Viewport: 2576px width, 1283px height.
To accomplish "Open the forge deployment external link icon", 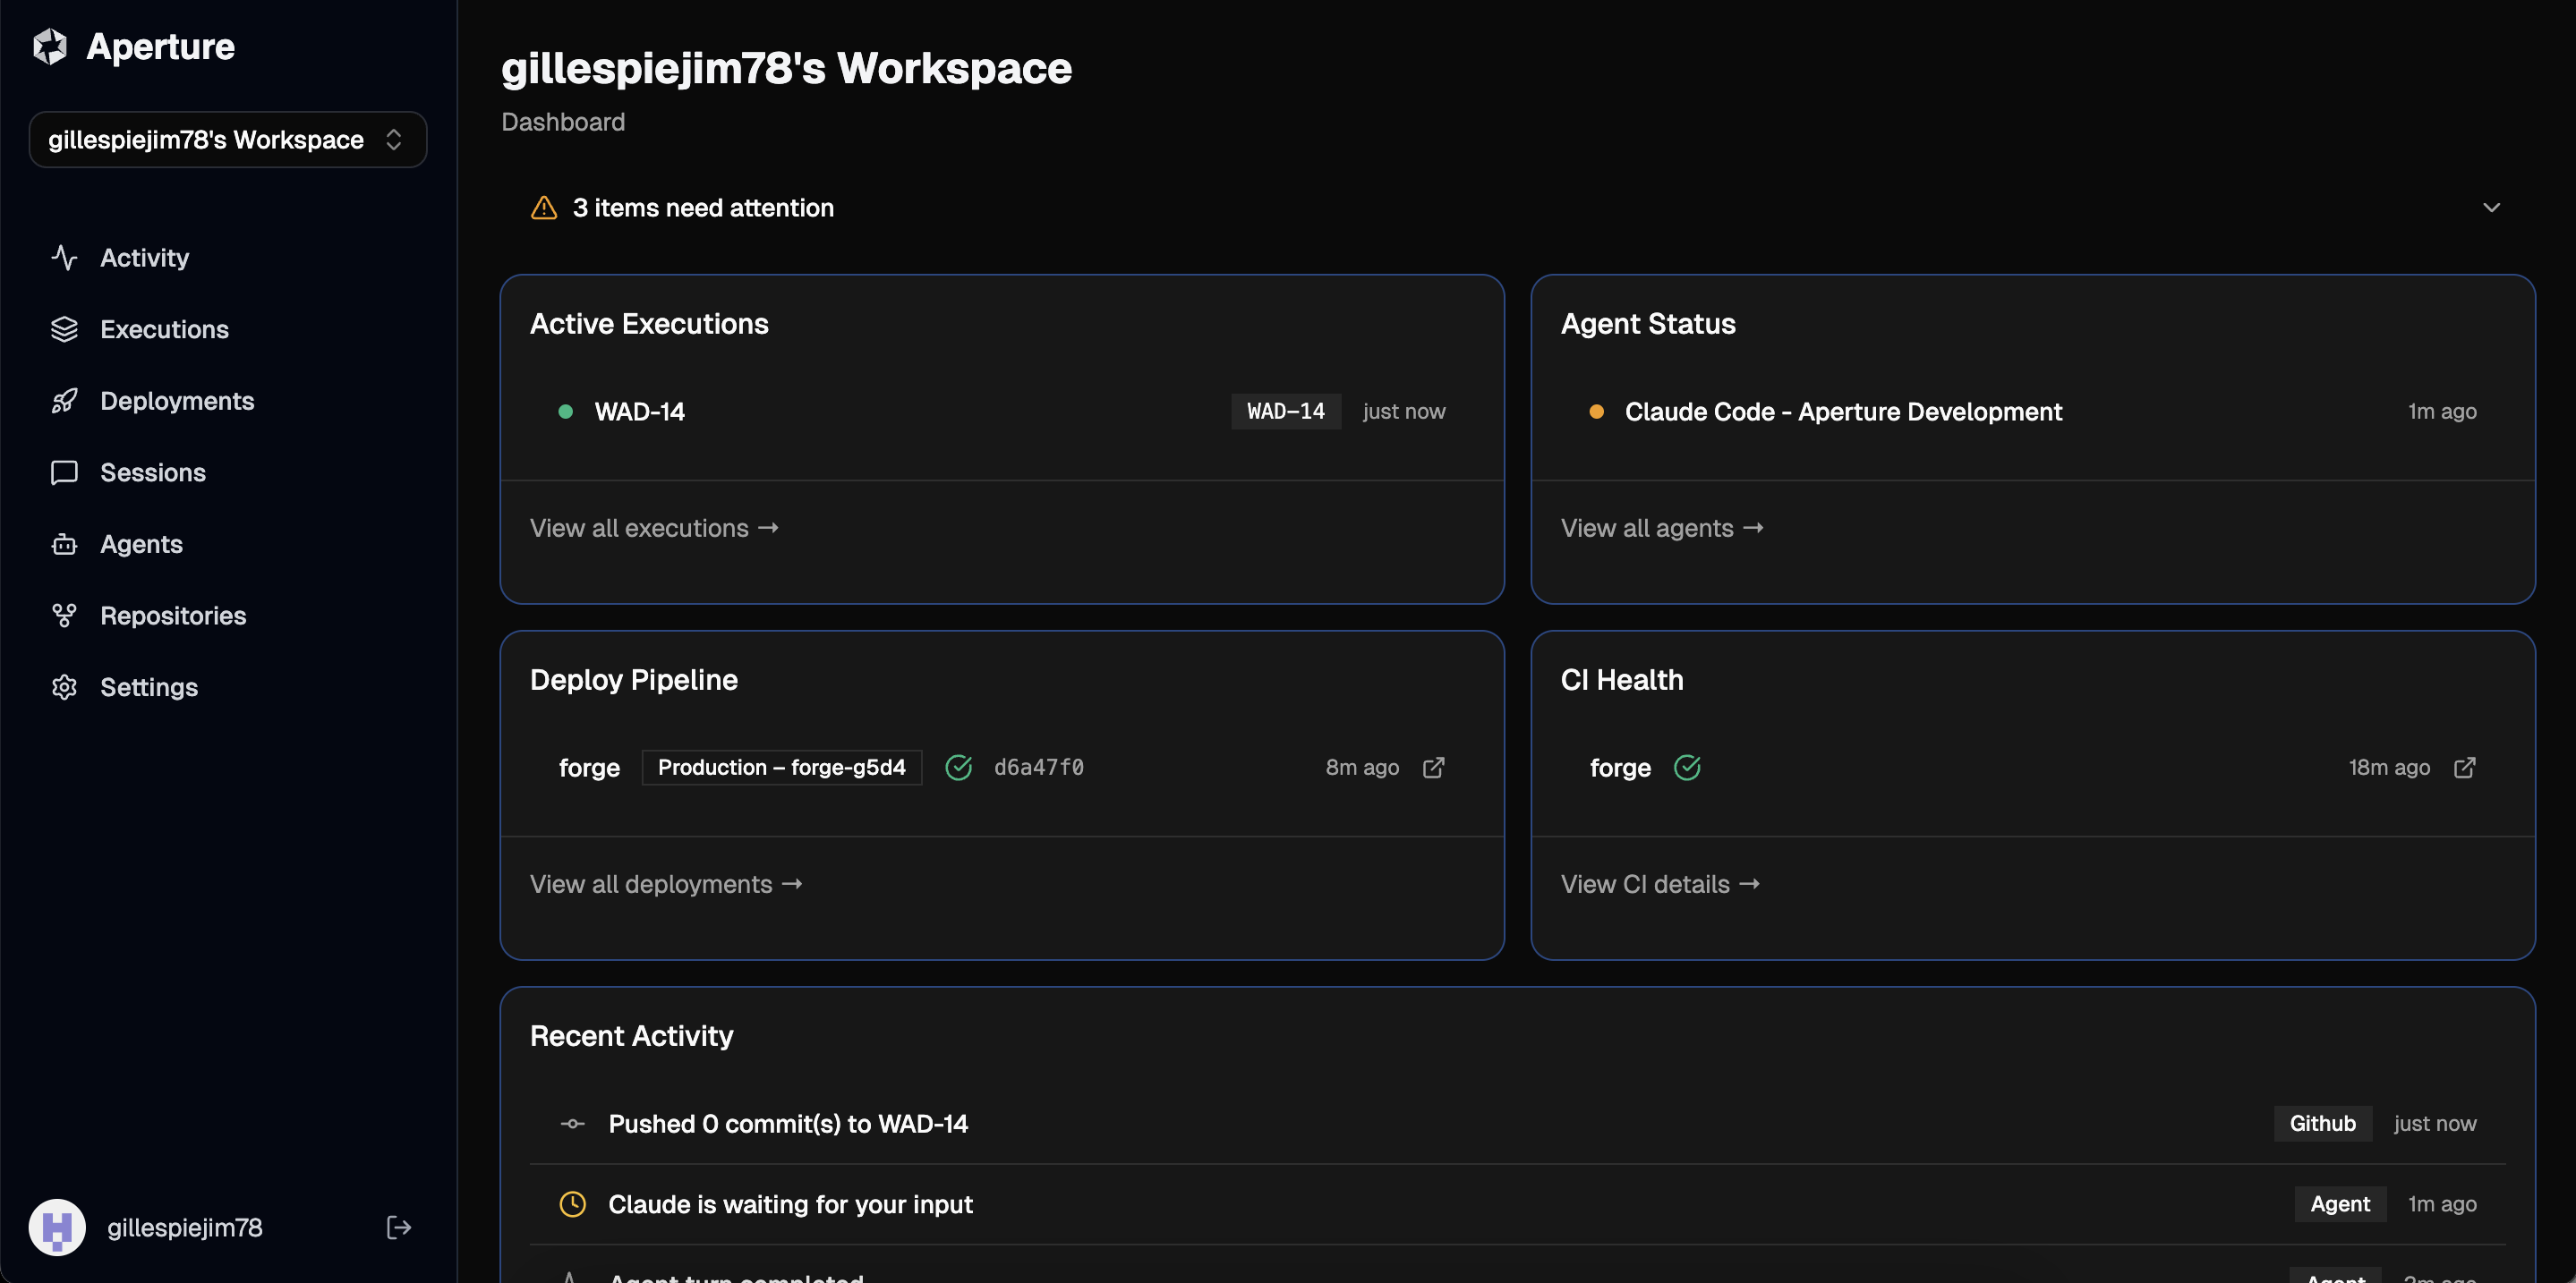I will (1434, 768).
